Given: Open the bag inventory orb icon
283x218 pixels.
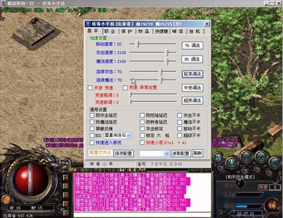Looking at the screenshot, I should point(247,157).
